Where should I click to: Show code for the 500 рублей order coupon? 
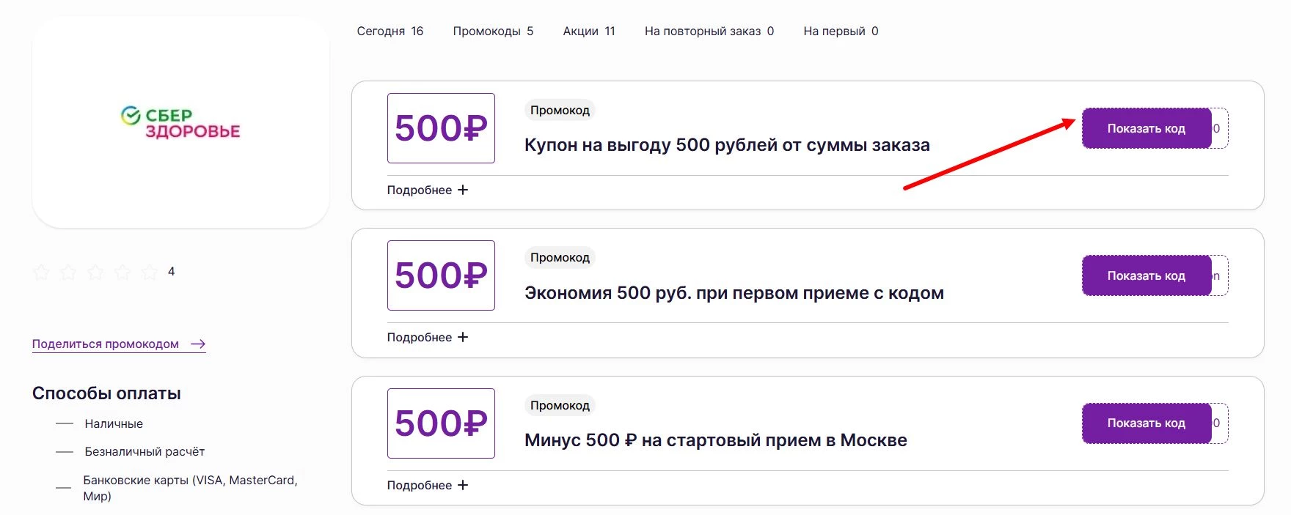pos(1146,127)
